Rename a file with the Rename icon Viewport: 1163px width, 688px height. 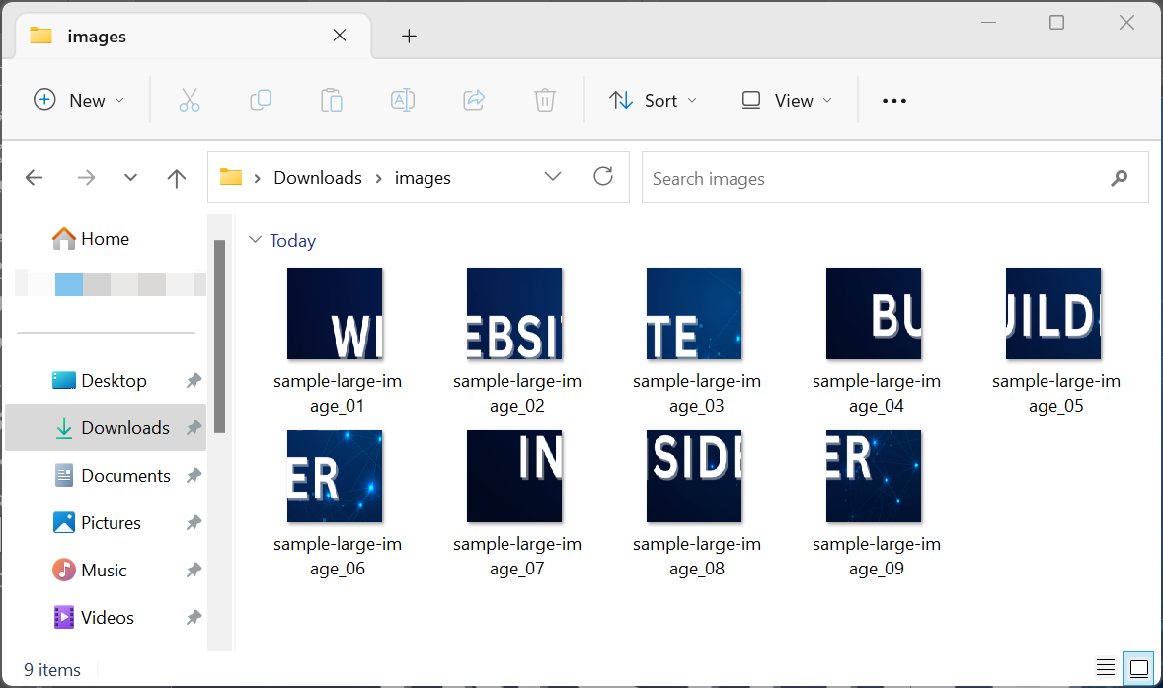403,100
